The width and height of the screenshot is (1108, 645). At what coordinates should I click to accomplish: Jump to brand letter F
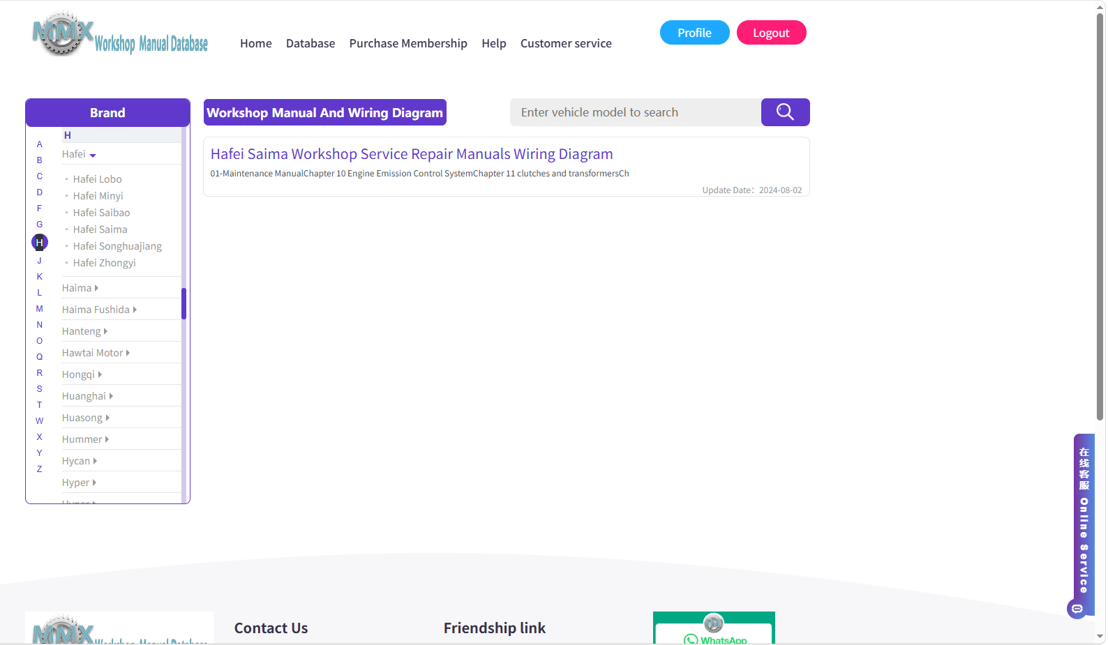(40, 208)
